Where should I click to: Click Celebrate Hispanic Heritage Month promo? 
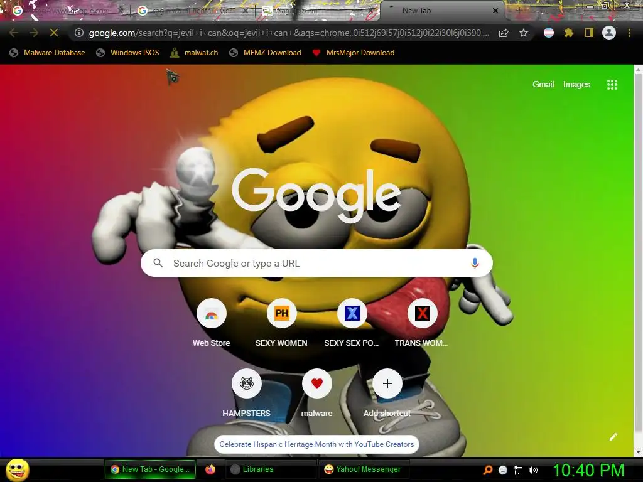point(316,444)
